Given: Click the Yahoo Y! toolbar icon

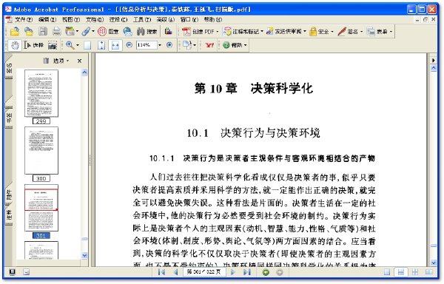Looking at the screenshot, I should pos(209,45).
